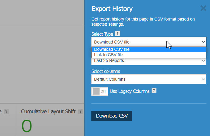Screen dimensions: 210x136
Task: Click the help icon left of Cumulative Layout Shift
Action: [6, 111]
